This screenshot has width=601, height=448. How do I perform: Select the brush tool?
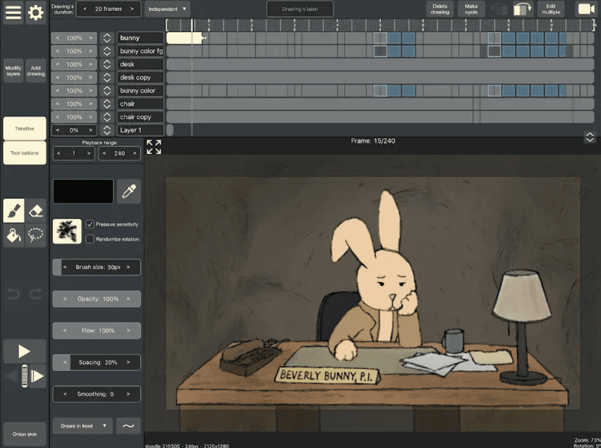click(14, 211)
